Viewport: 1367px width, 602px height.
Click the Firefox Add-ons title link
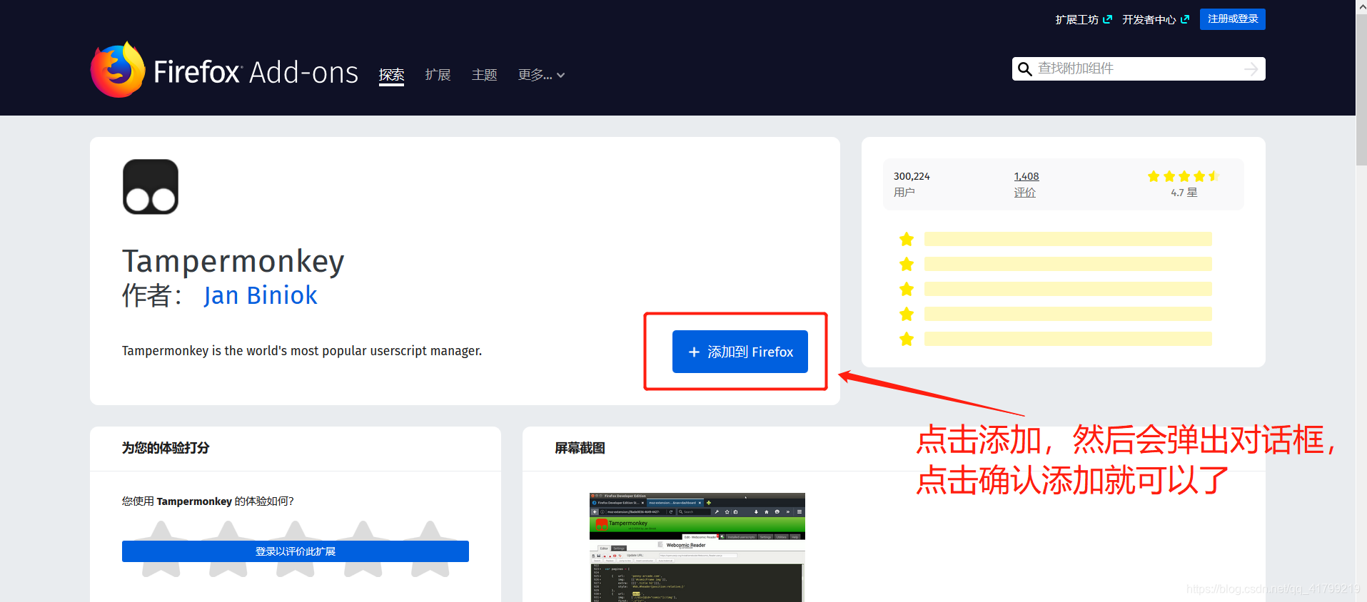point(256,72)
